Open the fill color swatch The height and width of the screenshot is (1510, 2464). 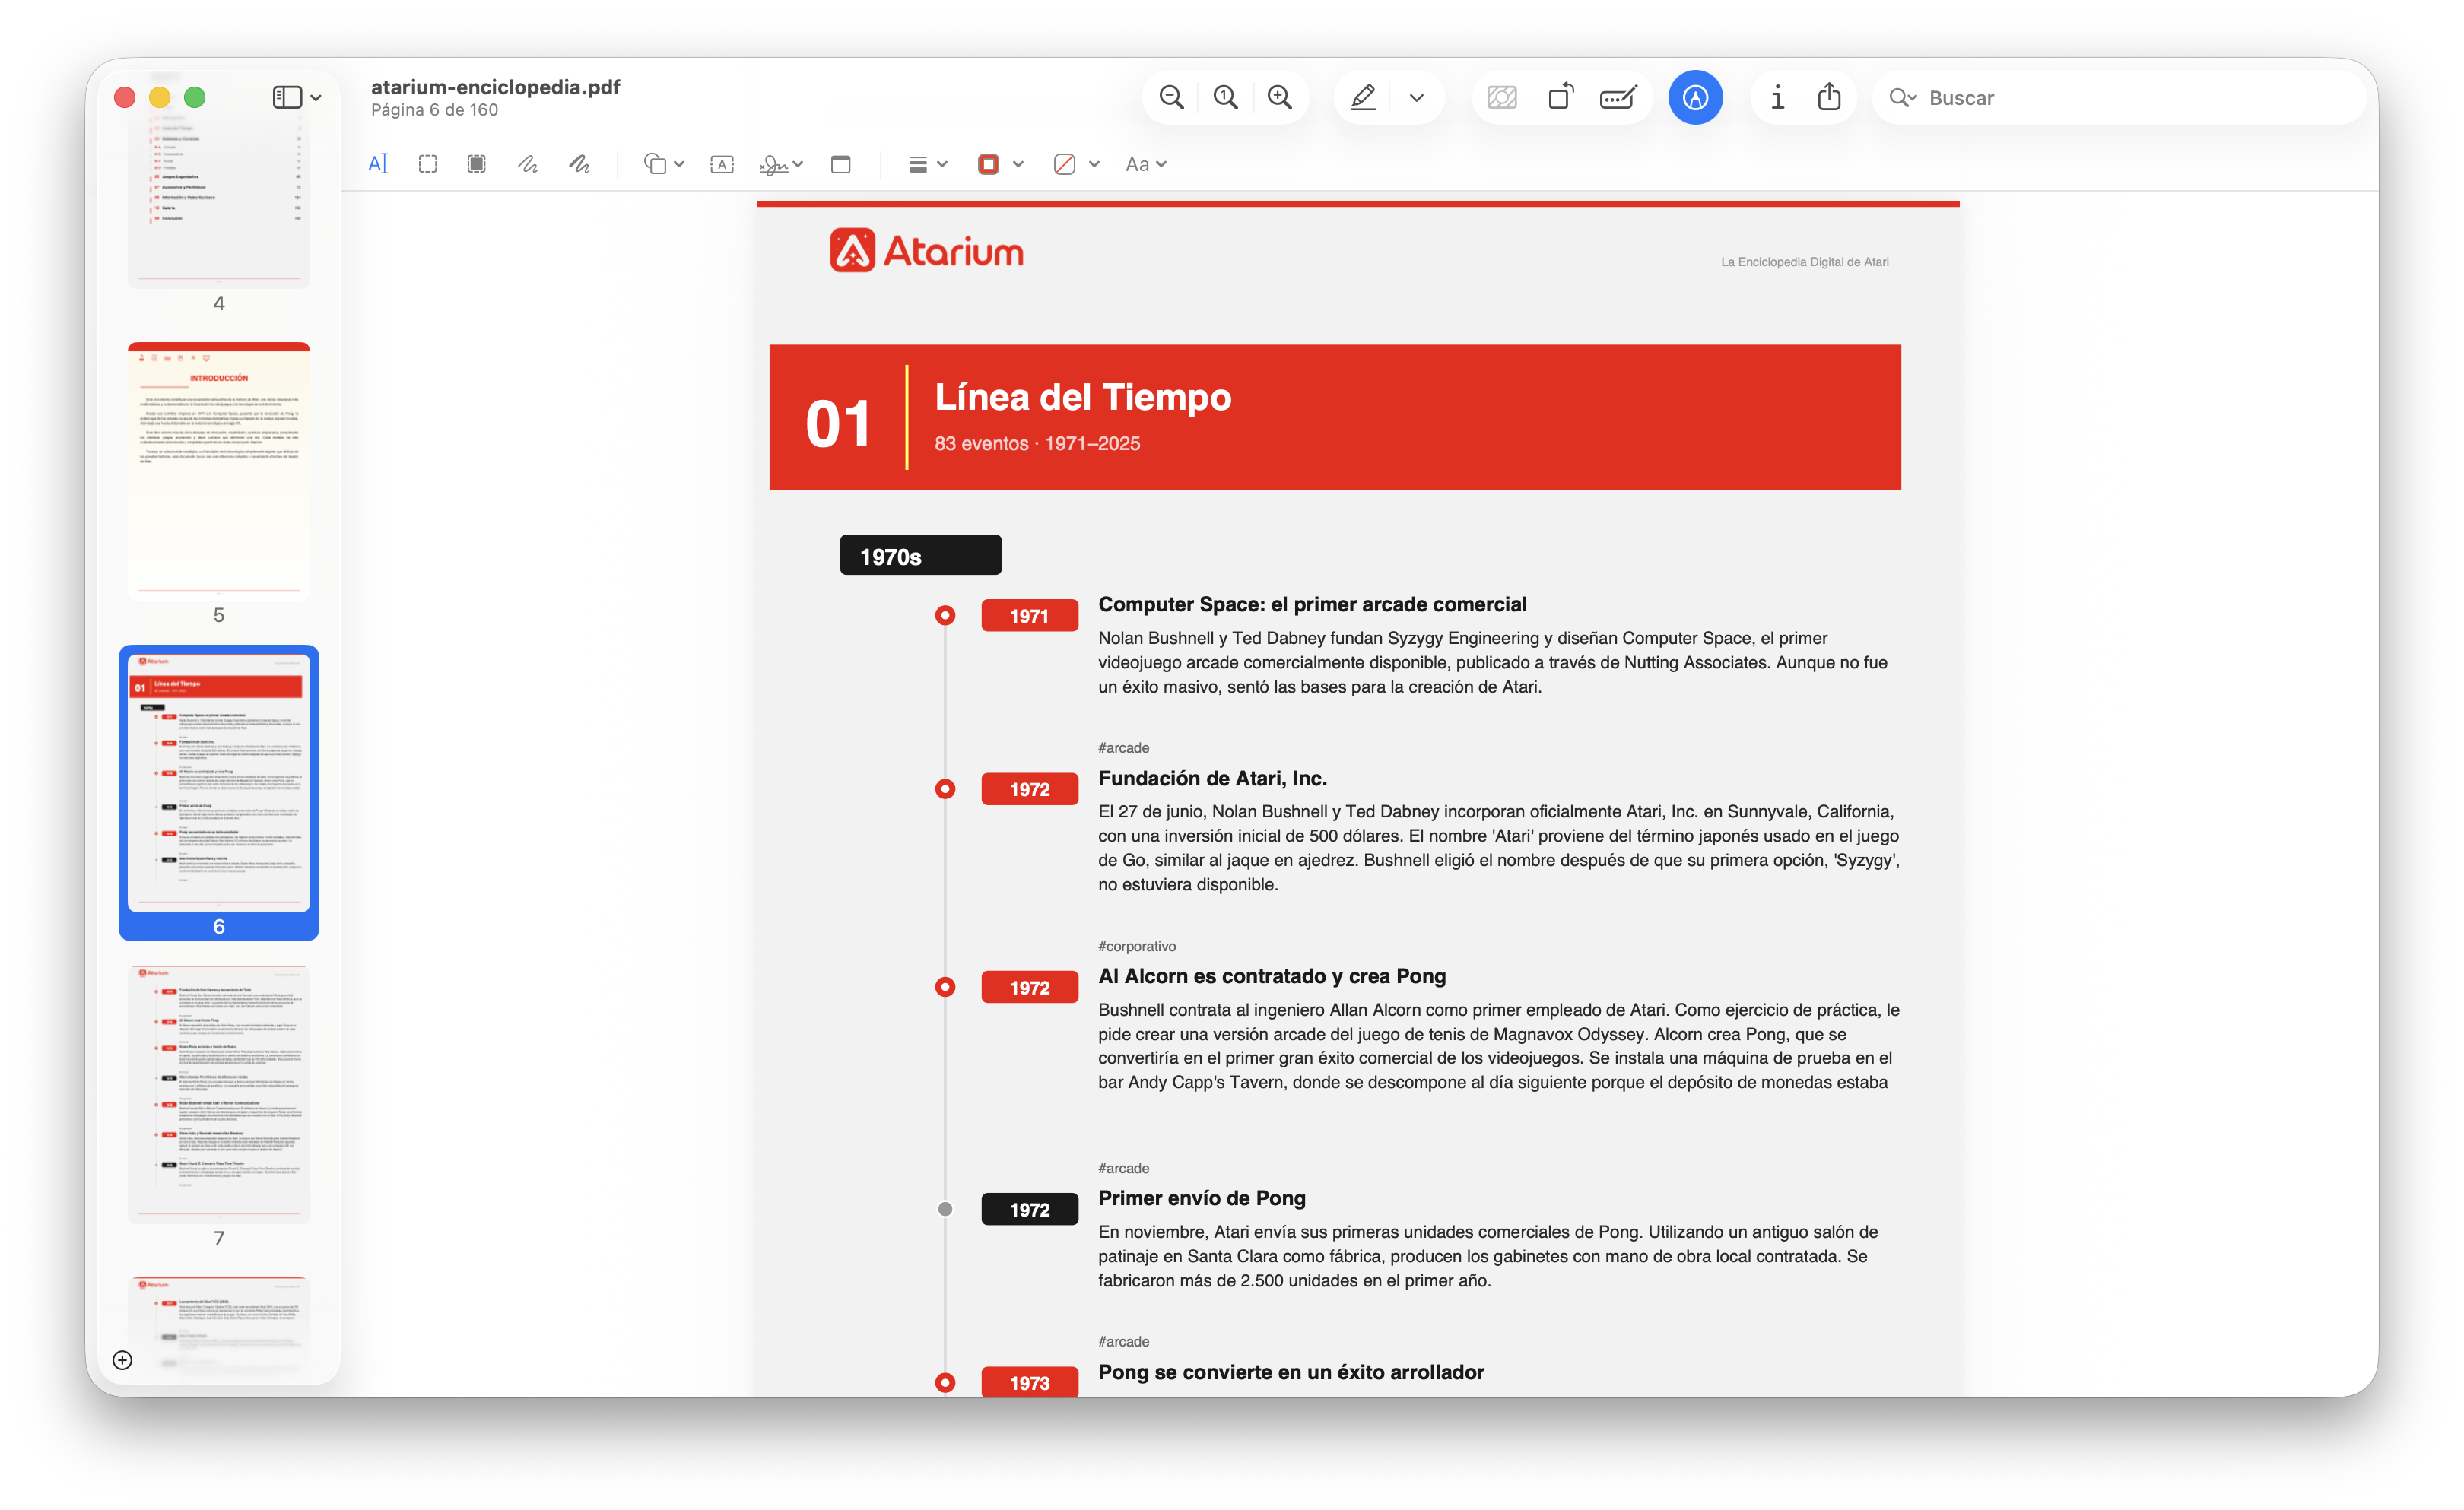coord(1064,164)
